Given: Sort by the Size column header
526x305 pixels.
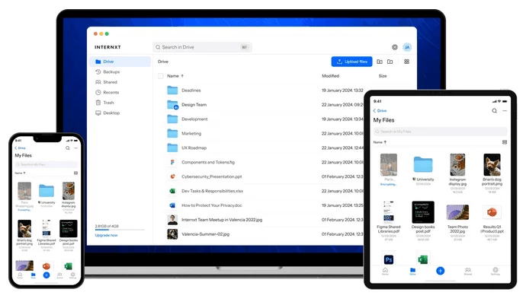Looking at the screenshot, I should (383, 76).
